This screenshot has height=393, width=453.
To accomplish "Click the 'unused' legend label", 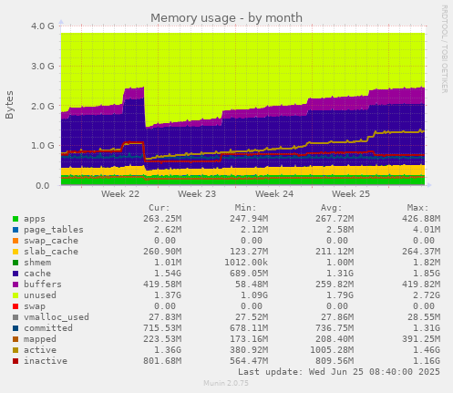I will click(40, 295).
